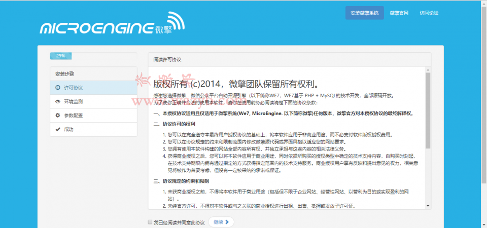487x228 pixels.
Task: Click the MicroEngine 微擎 logo
Action: pos(112,24)
